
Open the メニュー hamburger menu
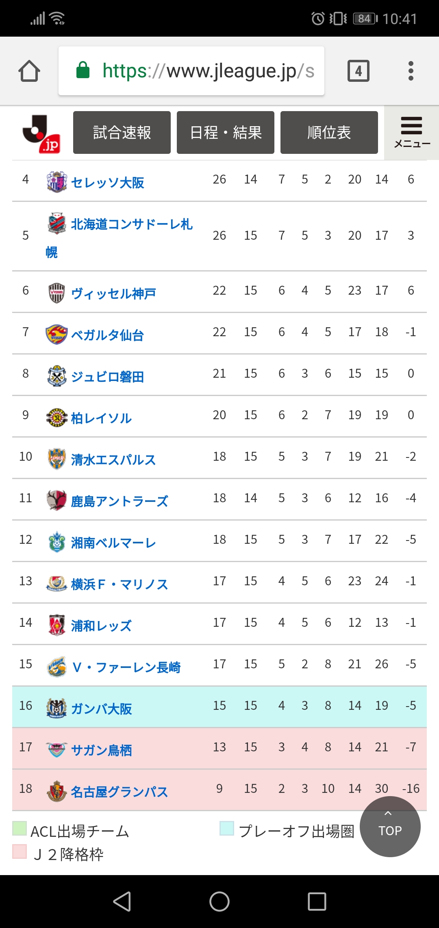point(411,133)
